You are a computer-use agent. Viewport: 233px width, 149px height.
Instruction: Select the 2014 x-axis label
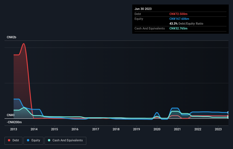tap(34, 129)
